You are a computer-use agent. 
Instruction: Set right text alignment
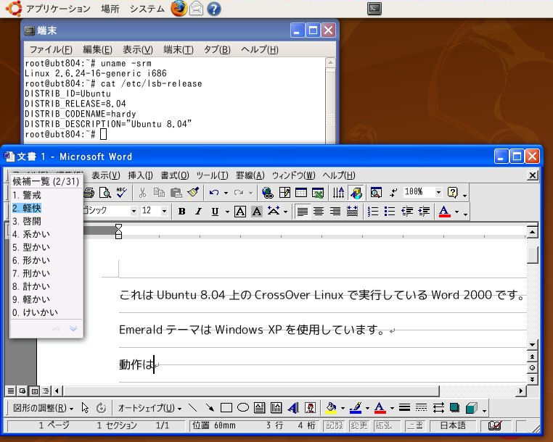335,212
